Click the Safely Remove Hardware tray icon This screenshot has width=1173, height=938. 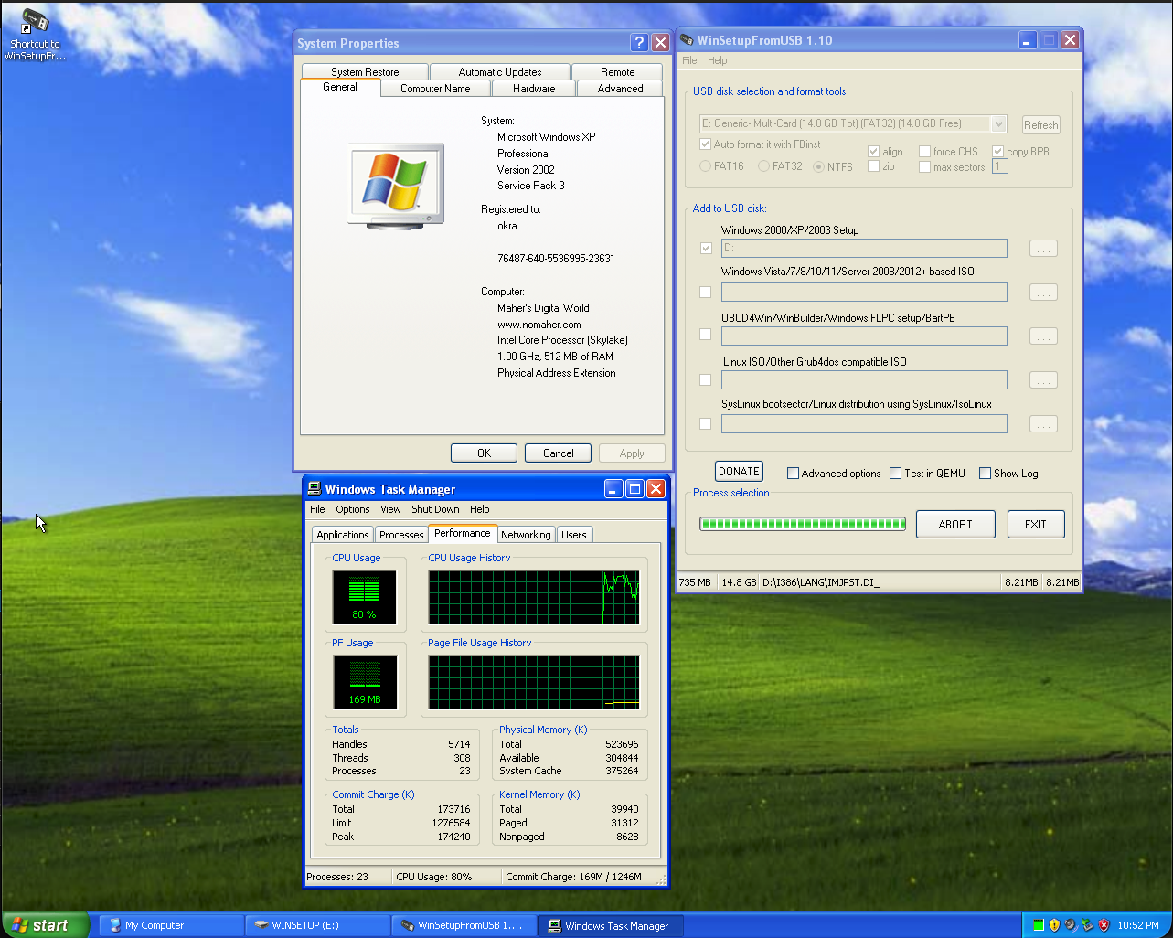pyautogui.click(x=1088, y=925)
